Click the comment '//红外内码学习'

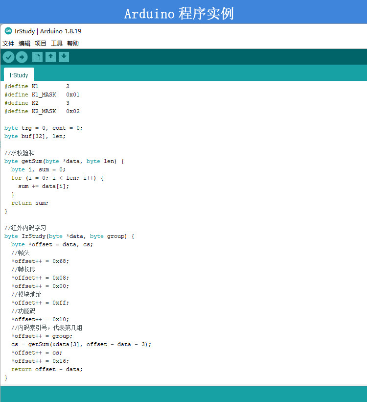click(25, 228)
